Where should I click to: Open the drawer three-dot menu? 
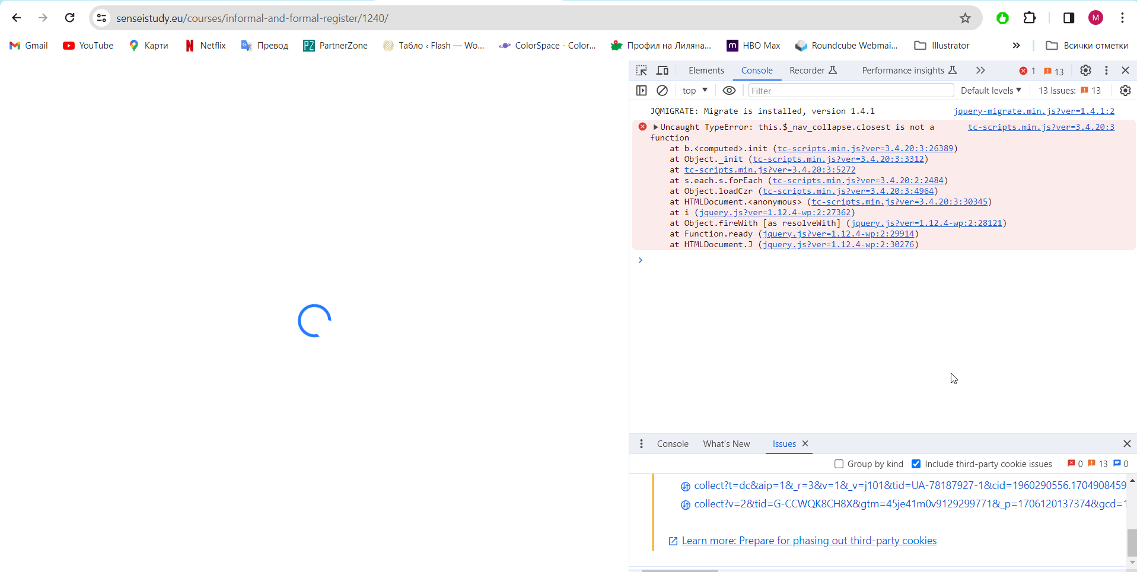[x=641, y=444]
